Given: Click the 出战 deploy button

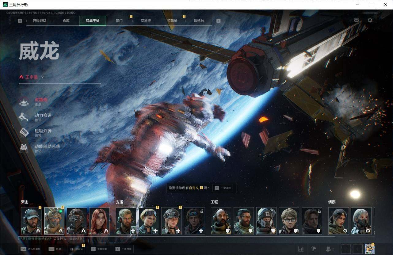Looking at the screenshot, I should pyautogui.click(x=55, y=249).
